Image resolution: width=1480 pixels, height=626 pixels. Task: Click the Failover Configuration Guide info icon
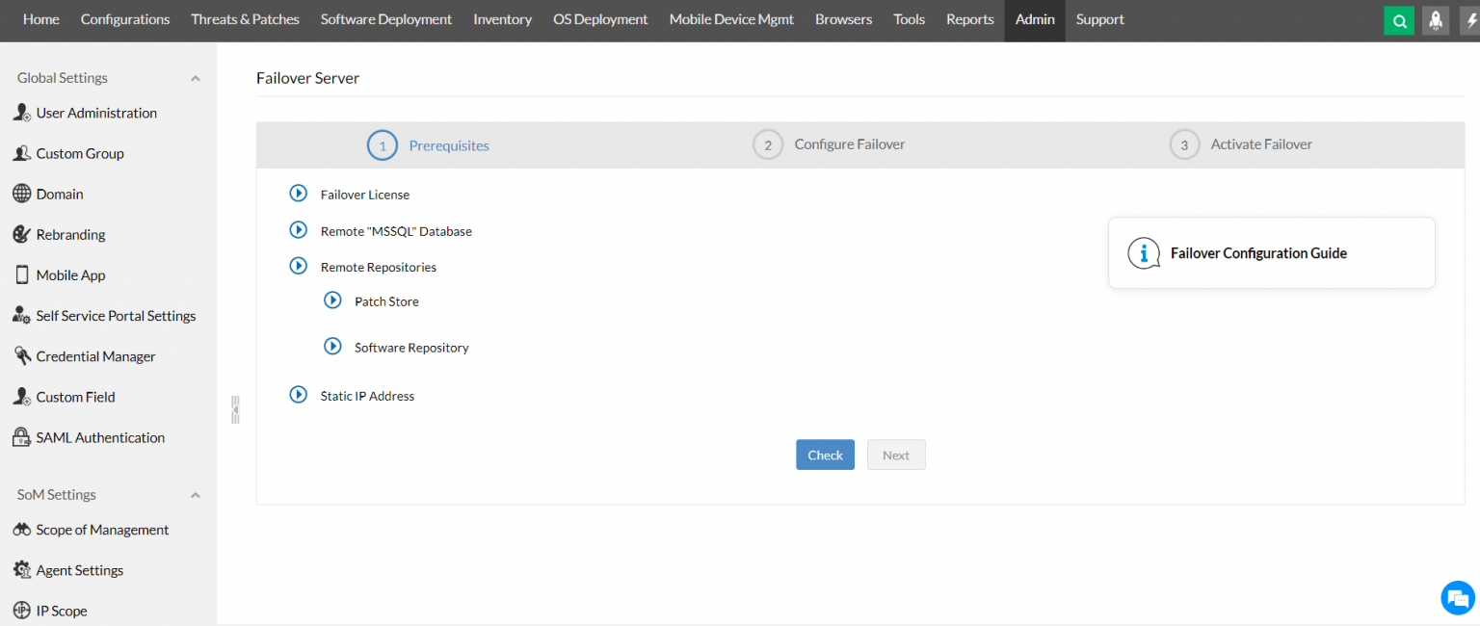pos(1144,253)
